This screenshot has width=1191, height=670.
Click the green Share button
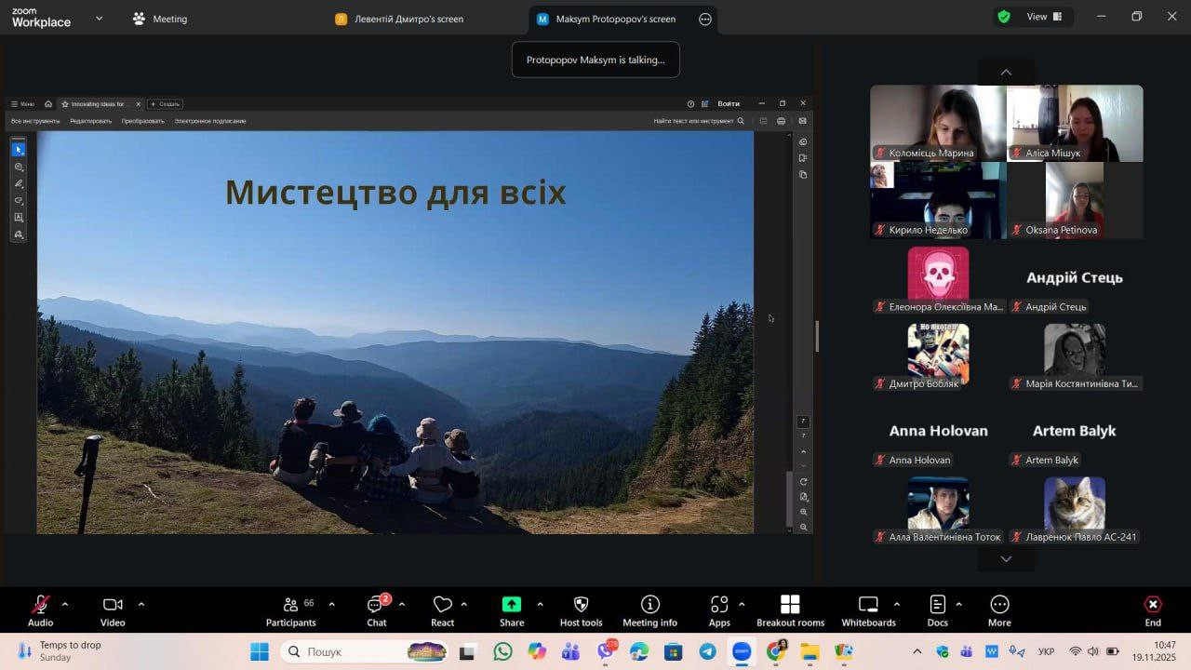512,610
